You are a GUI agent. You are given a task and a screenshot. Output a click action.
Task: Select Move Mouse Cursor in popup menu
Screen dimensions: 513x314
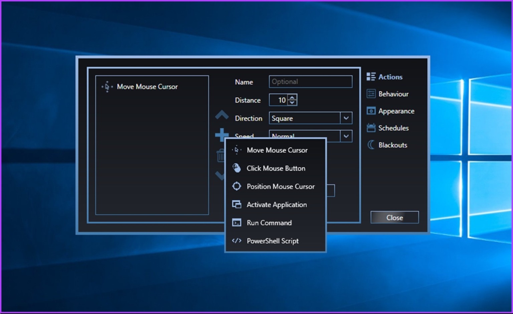click(x=277, y=150)
